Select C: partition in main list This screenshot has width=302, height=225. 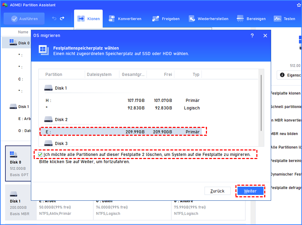click(21, 79)
